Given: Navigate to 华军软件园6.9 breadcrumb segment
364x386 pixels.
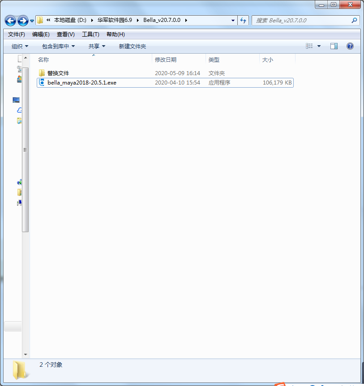Looking at the screenshot, I should click(115, 20).
